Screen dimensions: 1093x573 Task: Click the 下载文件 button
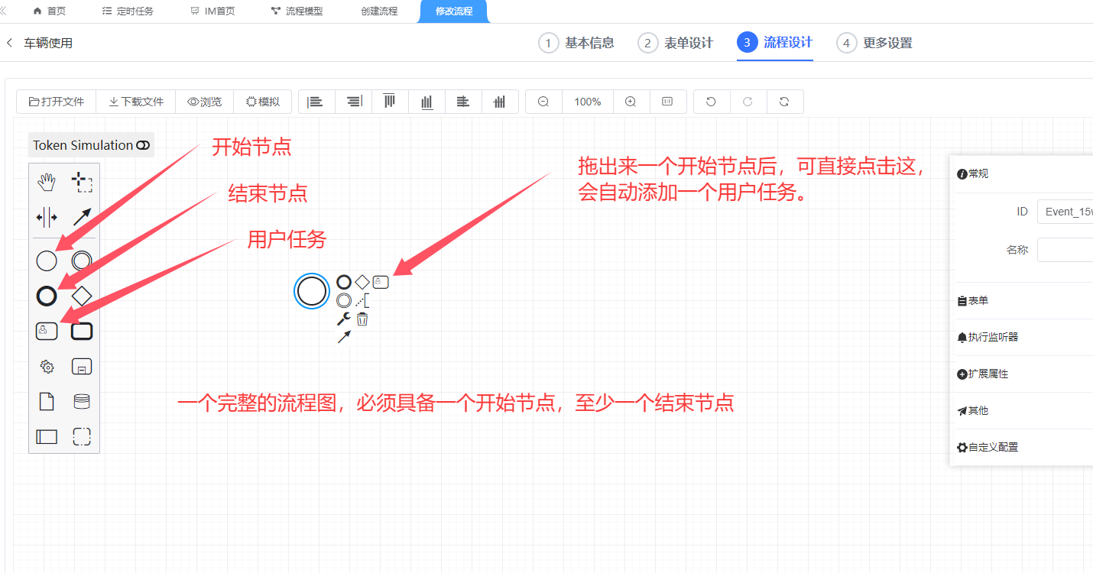(136, 102)
